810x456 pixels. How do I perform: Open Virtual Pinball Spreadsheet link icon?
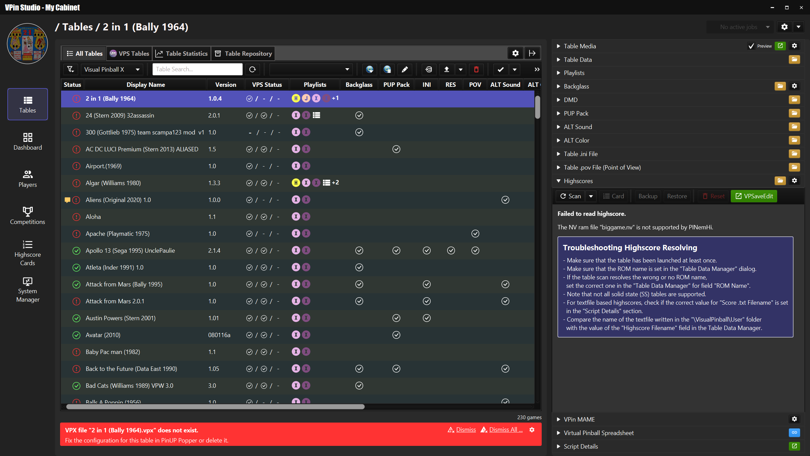[x=794, y=433]
